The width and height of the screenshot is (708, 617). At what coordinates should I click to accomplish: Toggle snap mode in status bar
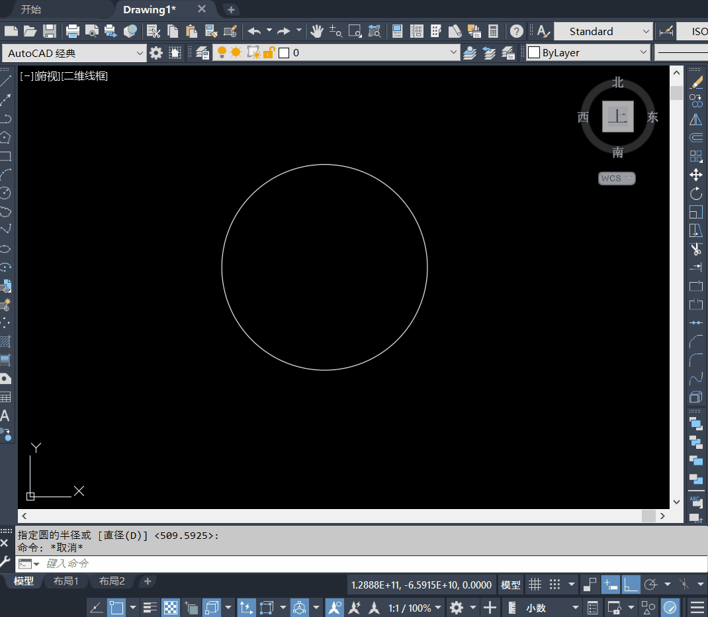point(555,585)
